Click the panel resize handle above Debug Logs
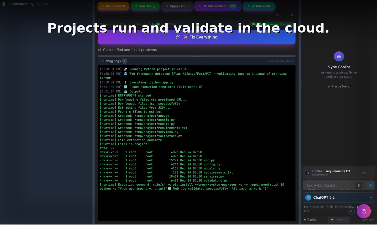Image resolution: width=377 pixels, height=225 pixels. tap(197, 56)
